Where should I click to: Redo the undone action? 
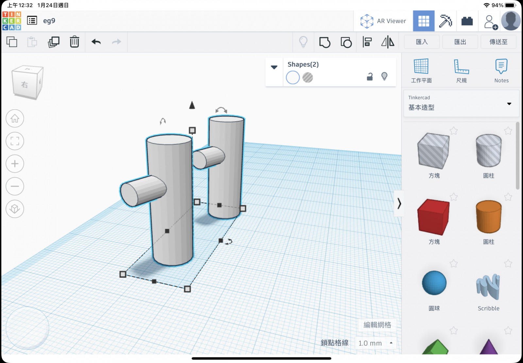(116, 42)
